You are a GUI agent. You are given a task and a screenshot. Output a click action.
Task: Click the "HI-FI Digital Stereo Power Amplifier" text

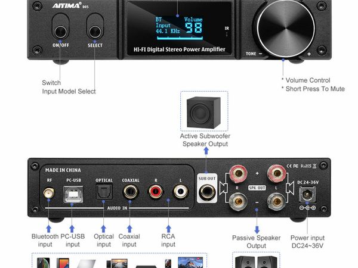point(180,49)
